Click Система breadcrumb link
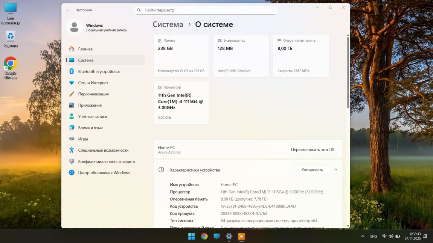Viewport: 433px width, 243px height. [168, 24]
